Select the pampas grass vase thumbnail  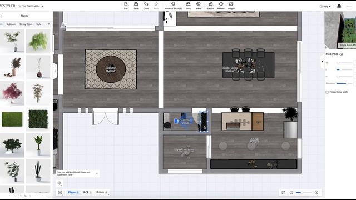(x=12, y=67)
